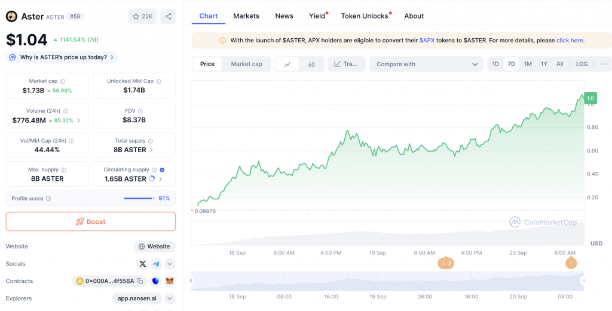Click the share icon button
Viewport: 612px width, 311px height.
(168, 16)
